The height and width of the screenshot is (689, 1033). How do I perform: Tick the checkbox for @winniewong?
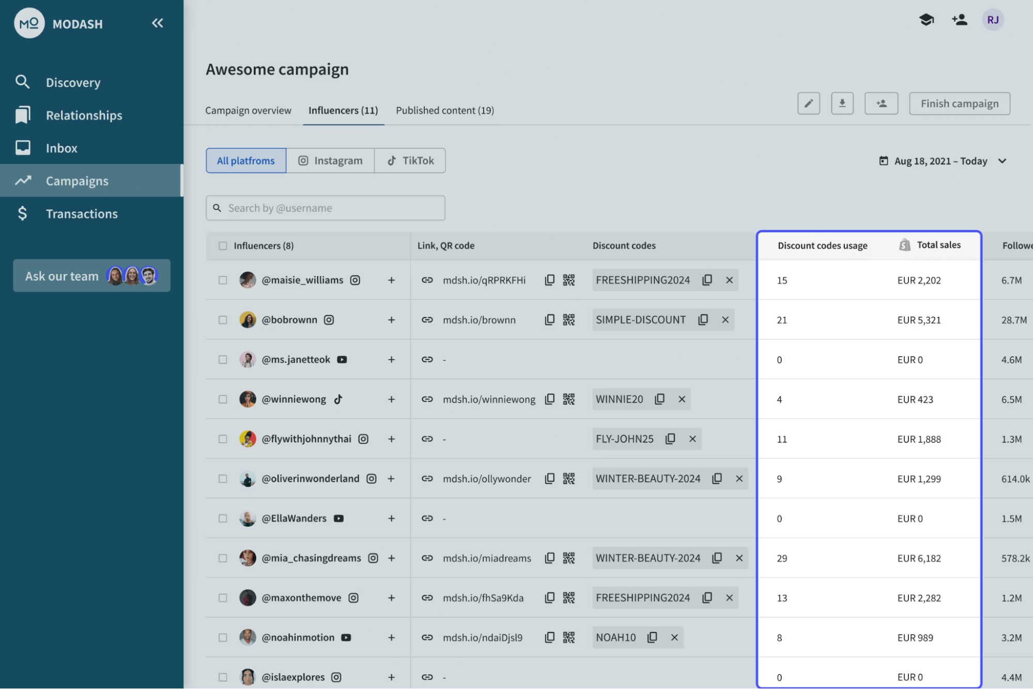(x=223, y=399)
